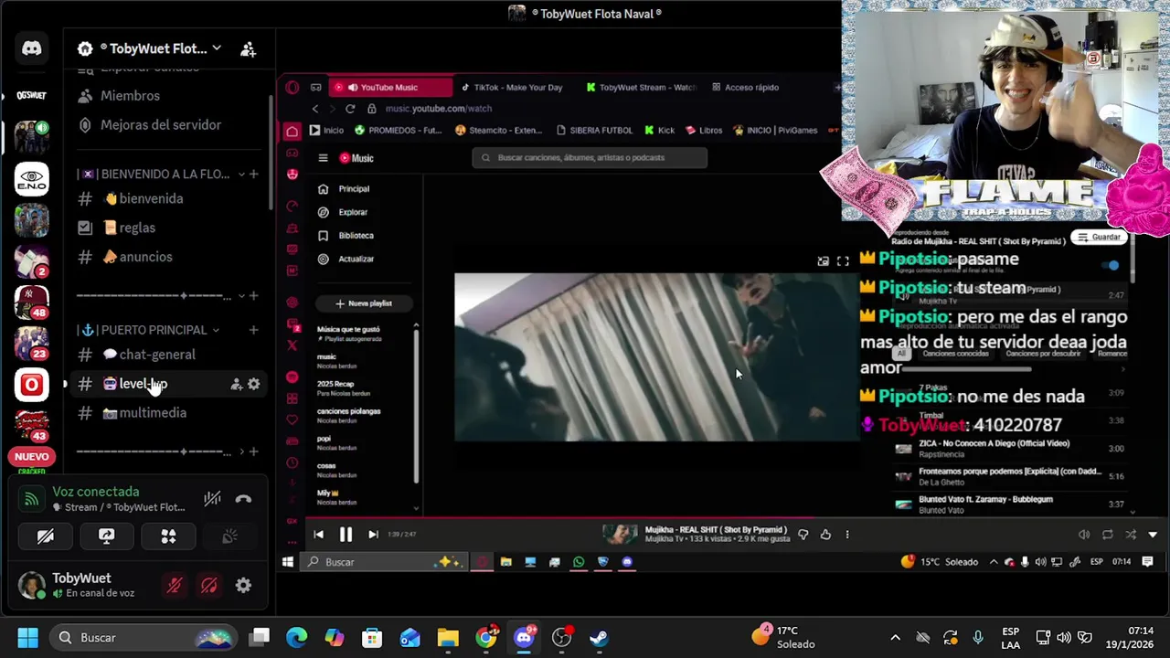Open song options three-dot menu
Image resolution: width=1170 pixels, height=658 pixels.
click(x=847, y=535)
